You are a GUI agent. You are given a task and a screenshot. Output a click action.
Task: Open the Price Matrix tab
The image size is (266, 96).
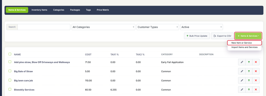click(x=103, y=10)
